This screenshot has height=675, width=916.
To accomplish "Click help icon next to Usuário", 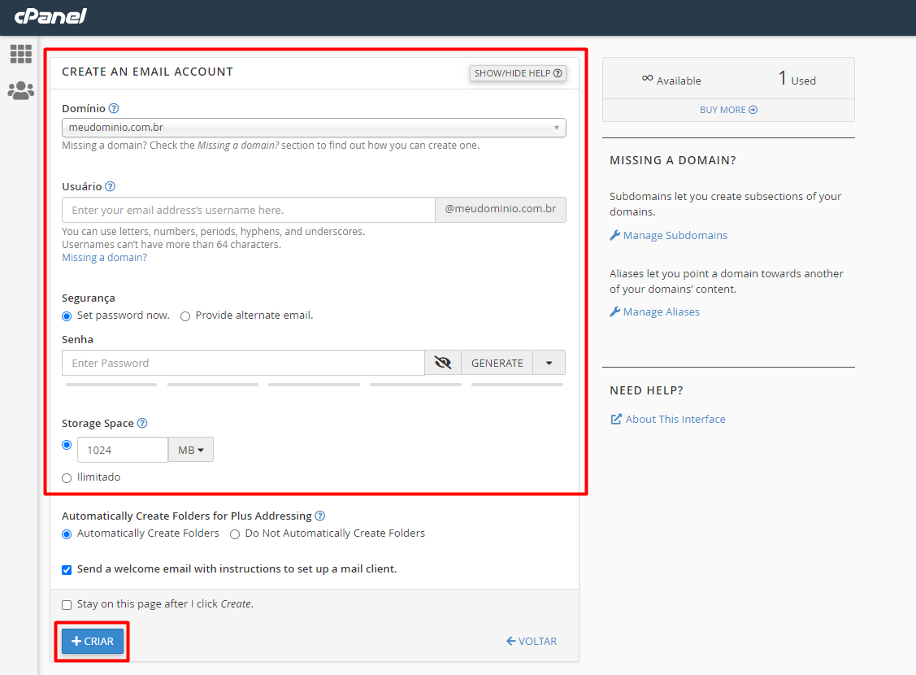I will pos(110,186).
